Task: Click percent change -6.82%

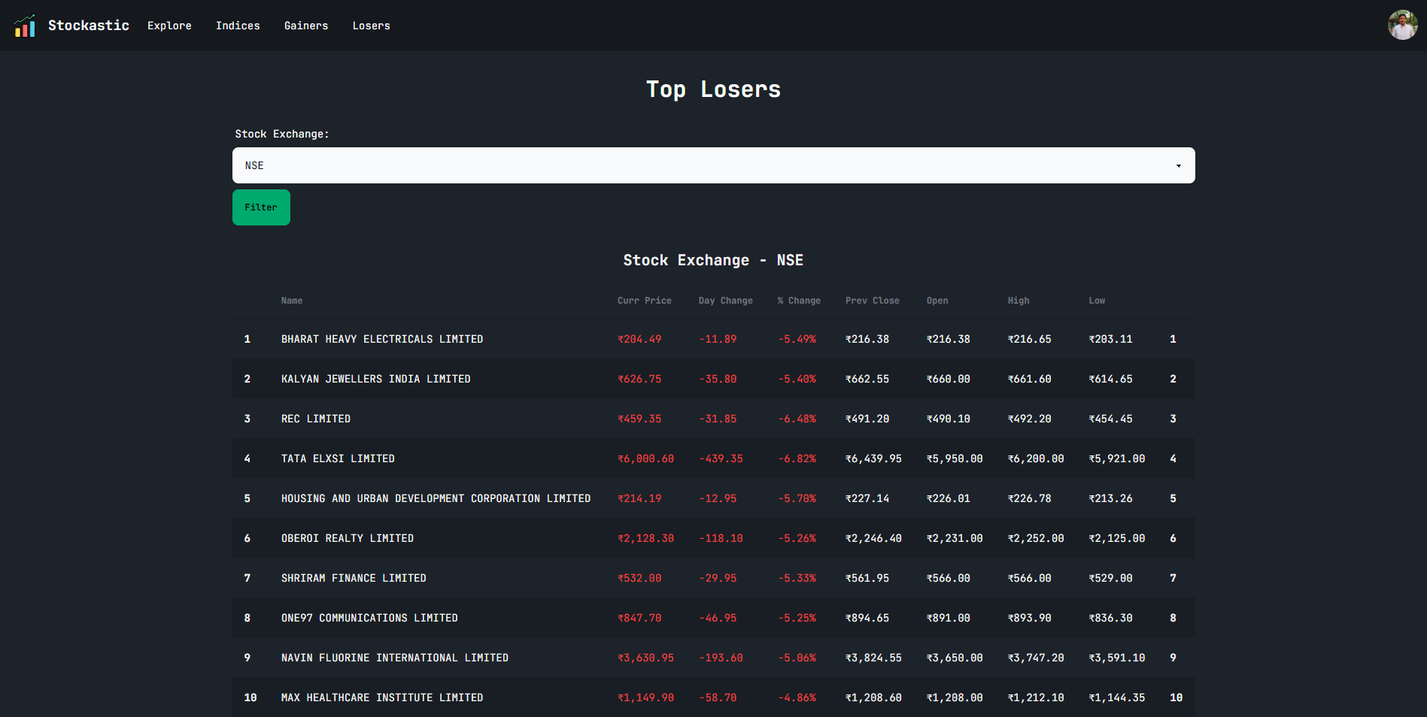Action: point(797,458)
